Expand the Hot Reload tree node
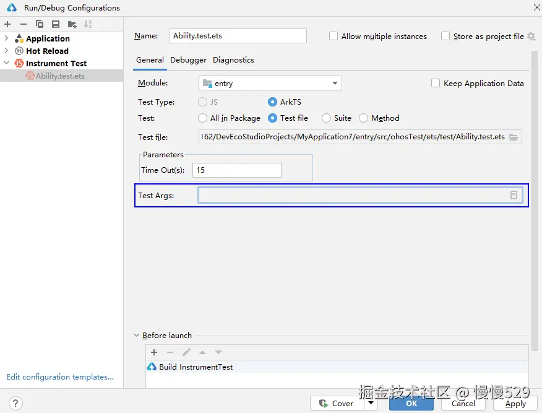Viewport: 542px width, 413px height. click(x=6, y=51)
